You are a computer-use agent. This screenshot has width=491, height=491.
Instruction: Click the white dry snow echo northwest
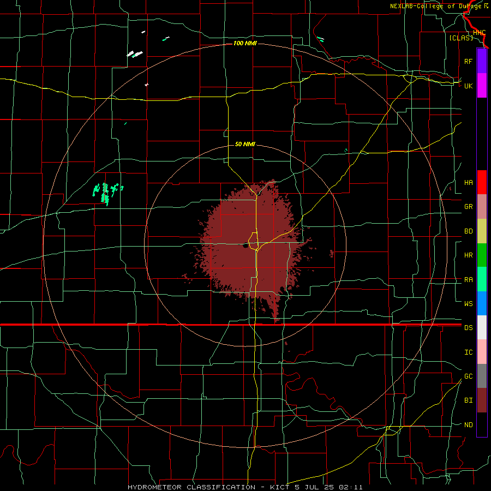[135, 54]
